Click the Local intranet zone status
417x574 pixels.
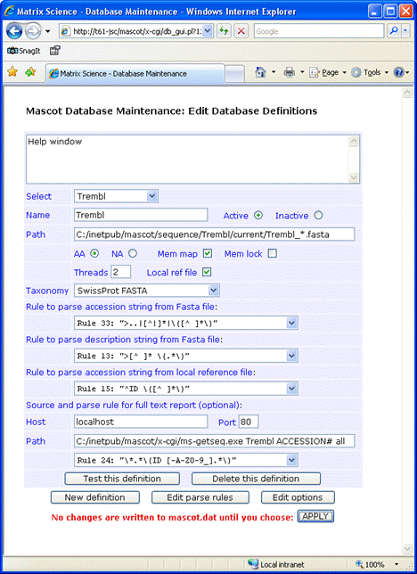276,564
